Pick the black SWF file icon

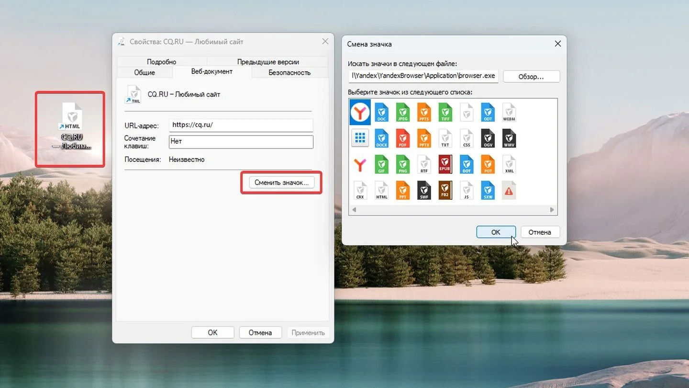[424, 190]
